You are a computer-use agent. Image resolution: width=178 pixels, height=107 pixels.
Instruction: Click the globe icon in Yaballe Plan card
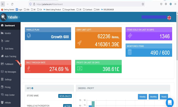[29, 36]
